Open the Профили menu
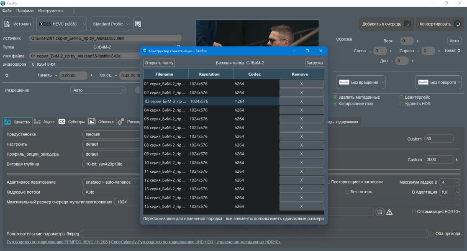 [25, 10]
